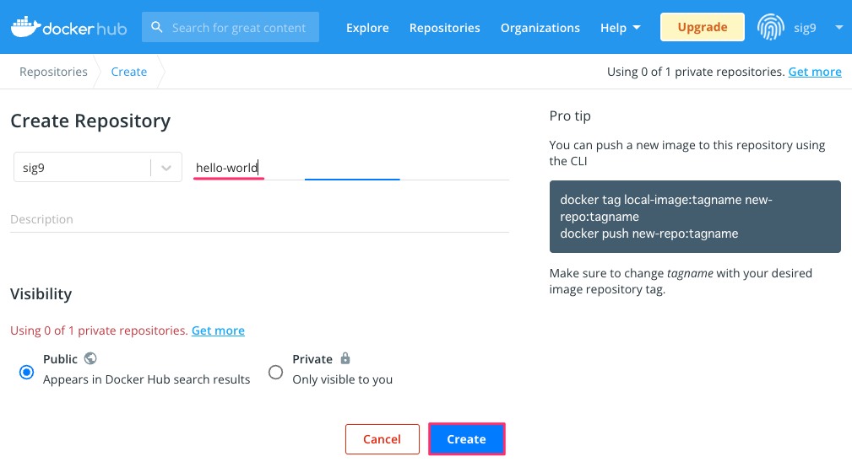The image size is (852, 462).
Task: Open the fingerprint avatar for sig9
Action: tap(770, 27)
